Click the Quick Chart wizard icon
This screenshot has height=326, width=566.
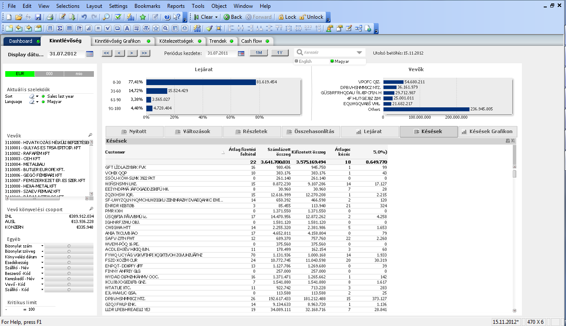(x=130, y=17)
